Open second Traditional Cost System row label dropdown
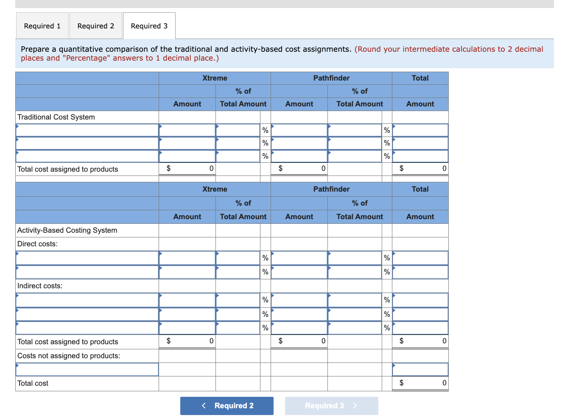The image size is (576, 418). click(87, 143)
